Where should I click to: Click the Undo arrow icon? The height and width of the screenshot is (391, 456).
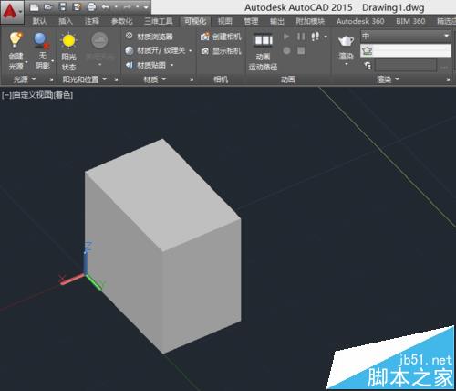[106, 6]
